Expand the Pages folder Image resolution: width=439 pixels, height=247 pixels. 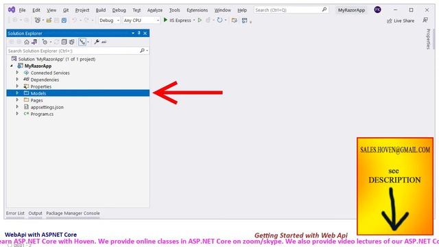pos(17,100)
